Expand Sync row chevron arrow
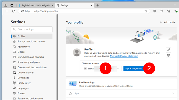The height and width of the screenshot is (100, 179). tap(173, 93)
